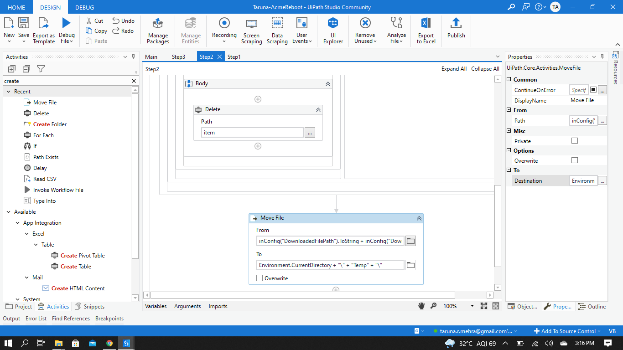
Task: Launch Screen Scraping tool
Action: click(x=251, y=31)
